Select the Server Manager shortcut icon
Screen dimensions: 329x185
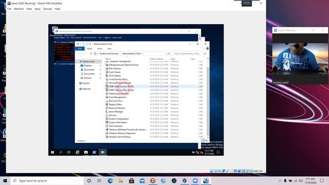pos(107,112)
